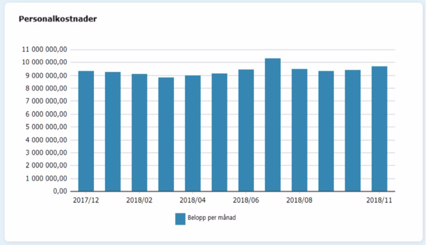Click the 10 000 000,00 axis value

(x=44, y=62)
